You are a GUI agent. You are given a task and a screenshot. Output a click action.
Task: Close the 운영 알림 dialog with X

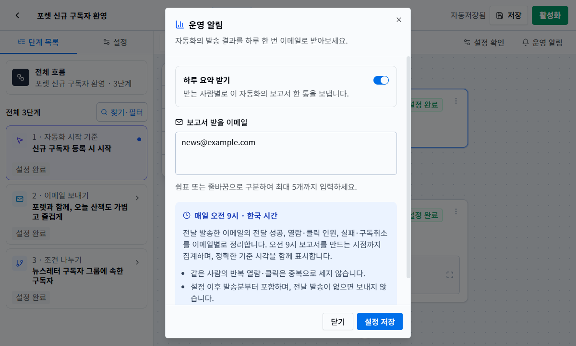point(398,20)
